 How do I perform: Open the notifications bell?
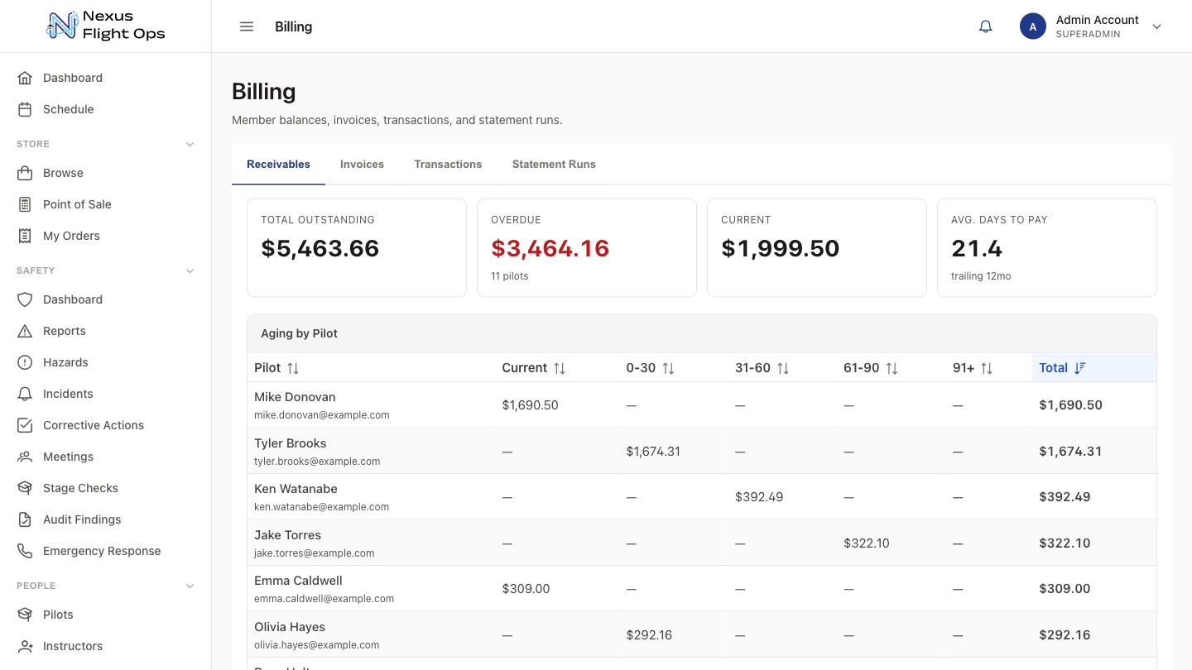[985, 26]
